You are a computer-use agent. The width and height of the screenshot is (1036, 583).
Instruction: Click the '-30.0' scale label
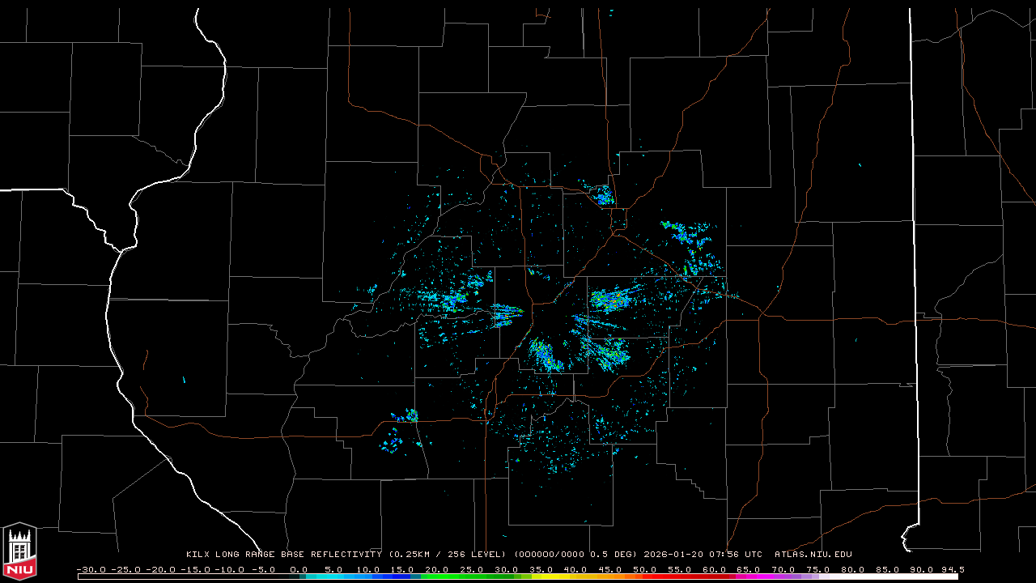tap(91, 569)
